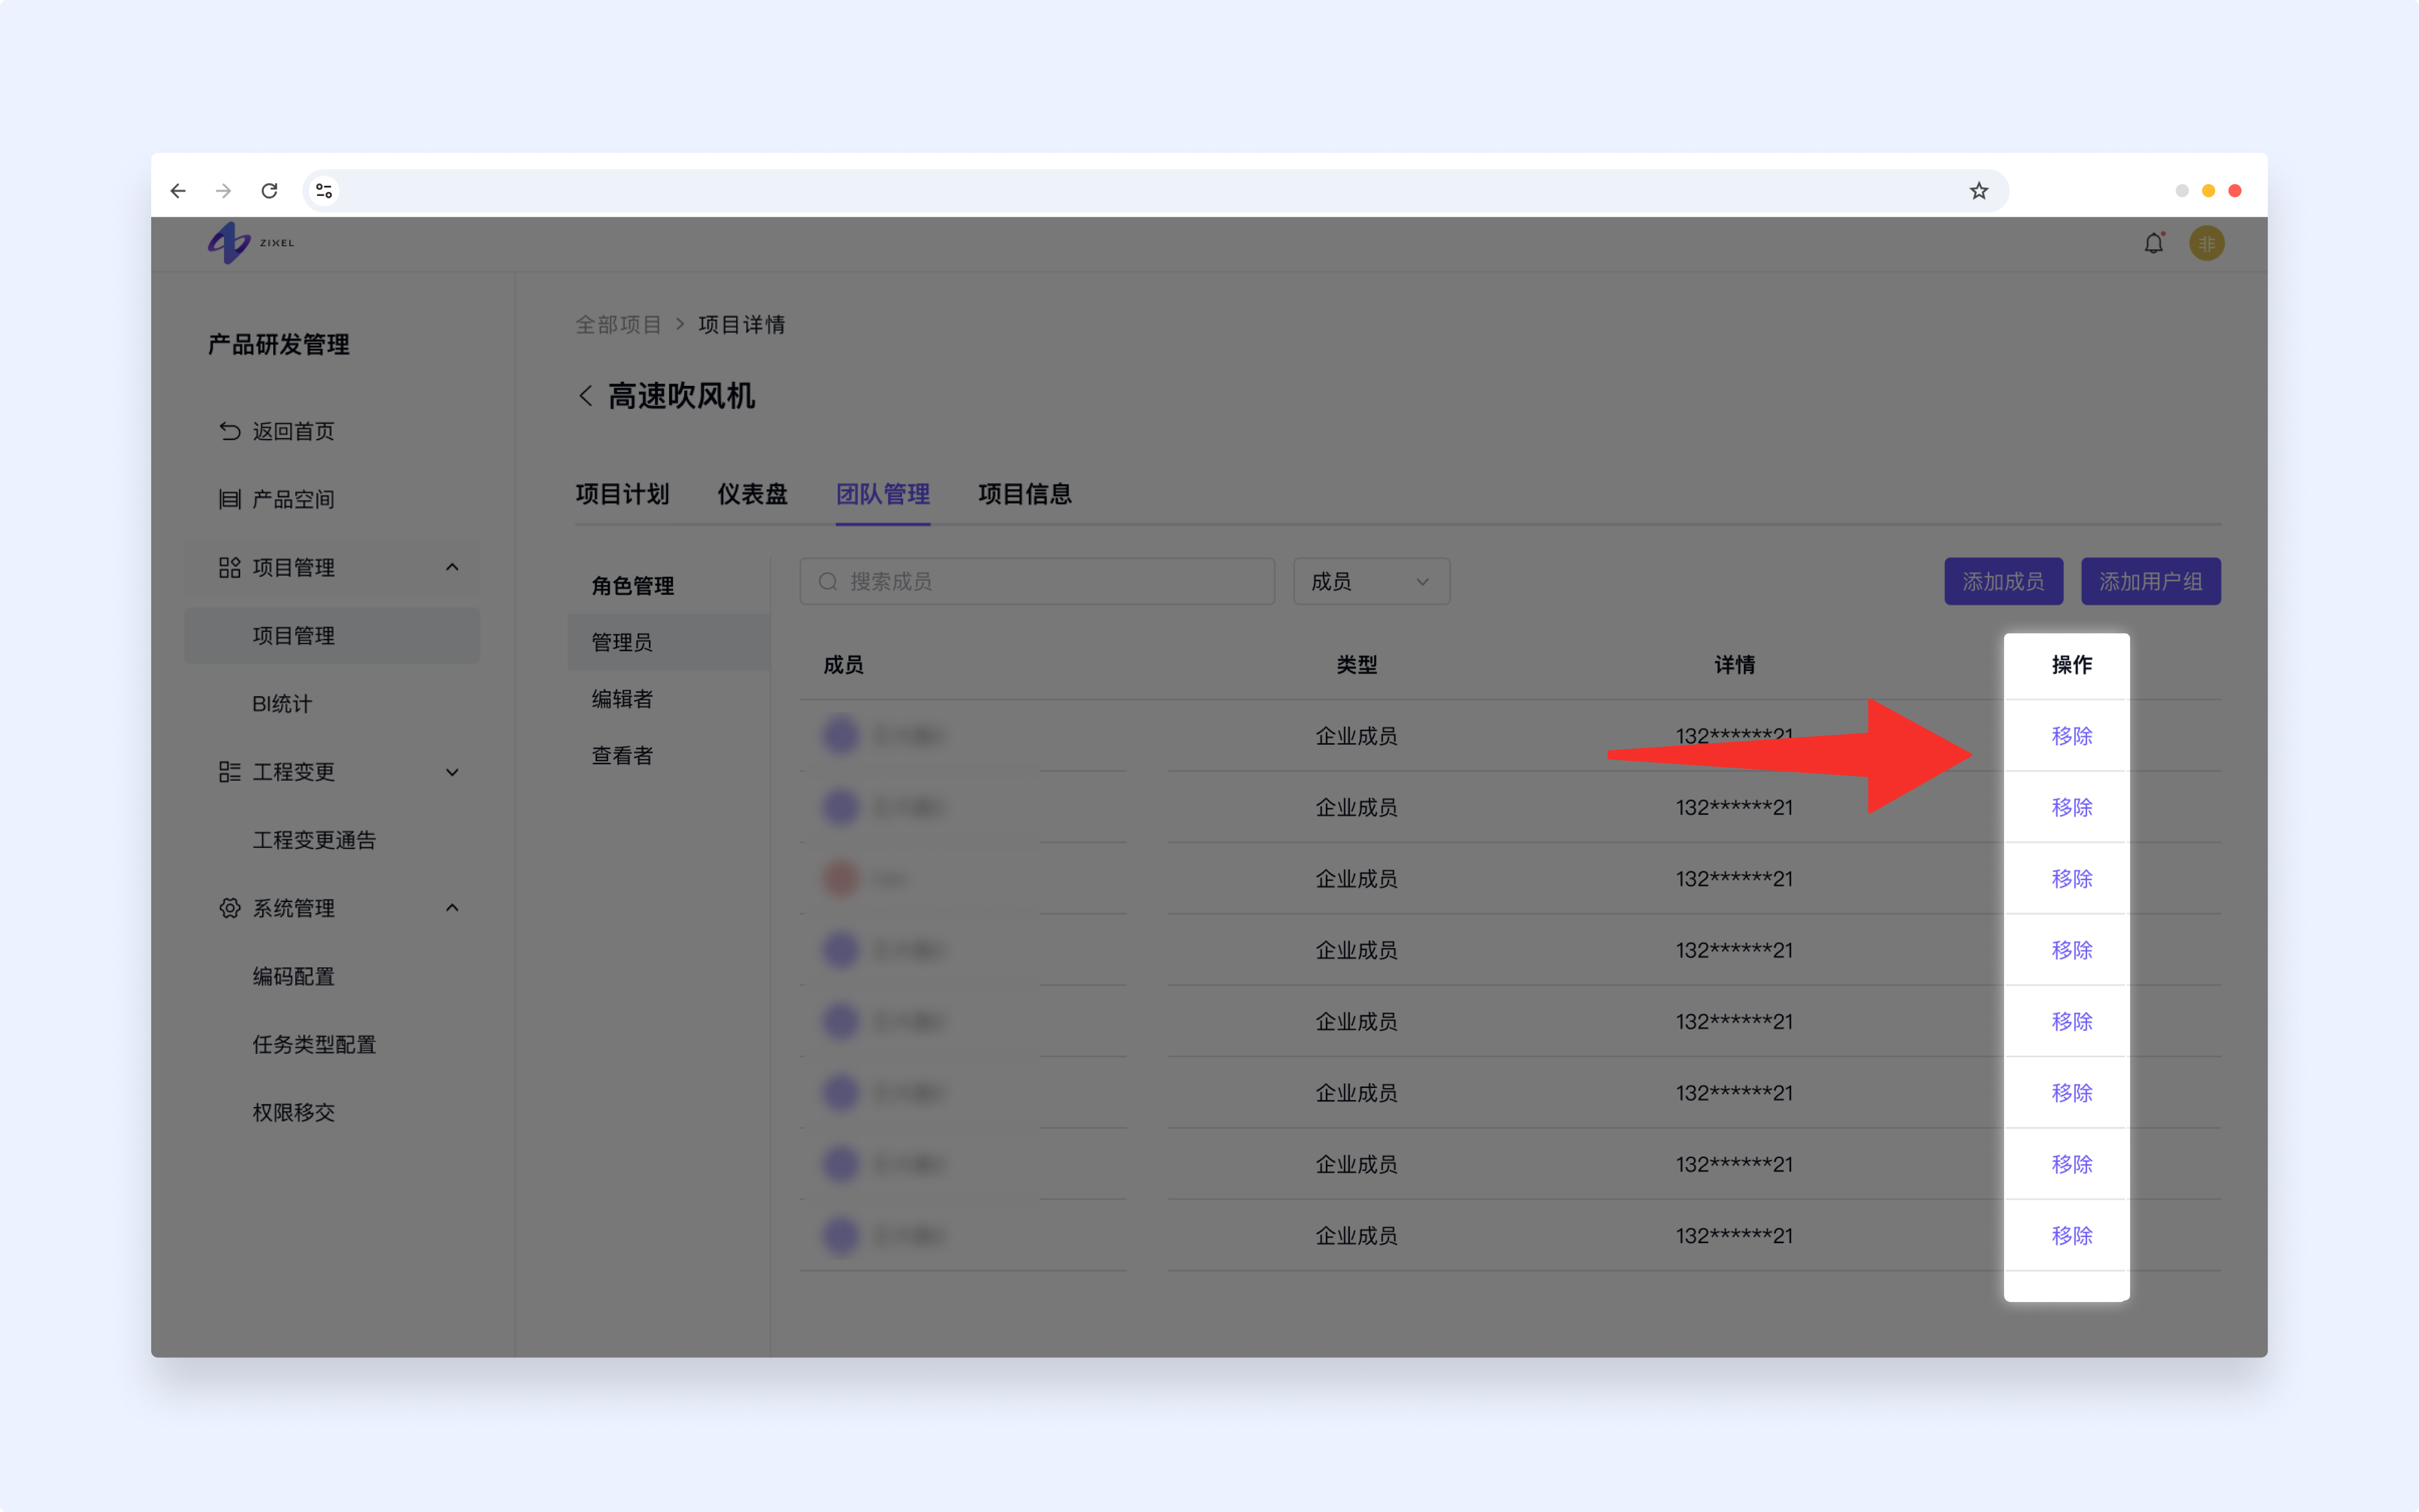Go back using arrow beside 高速吹风机
The width and height of the screenshot is (2419, 1512).
pos(586,396)
